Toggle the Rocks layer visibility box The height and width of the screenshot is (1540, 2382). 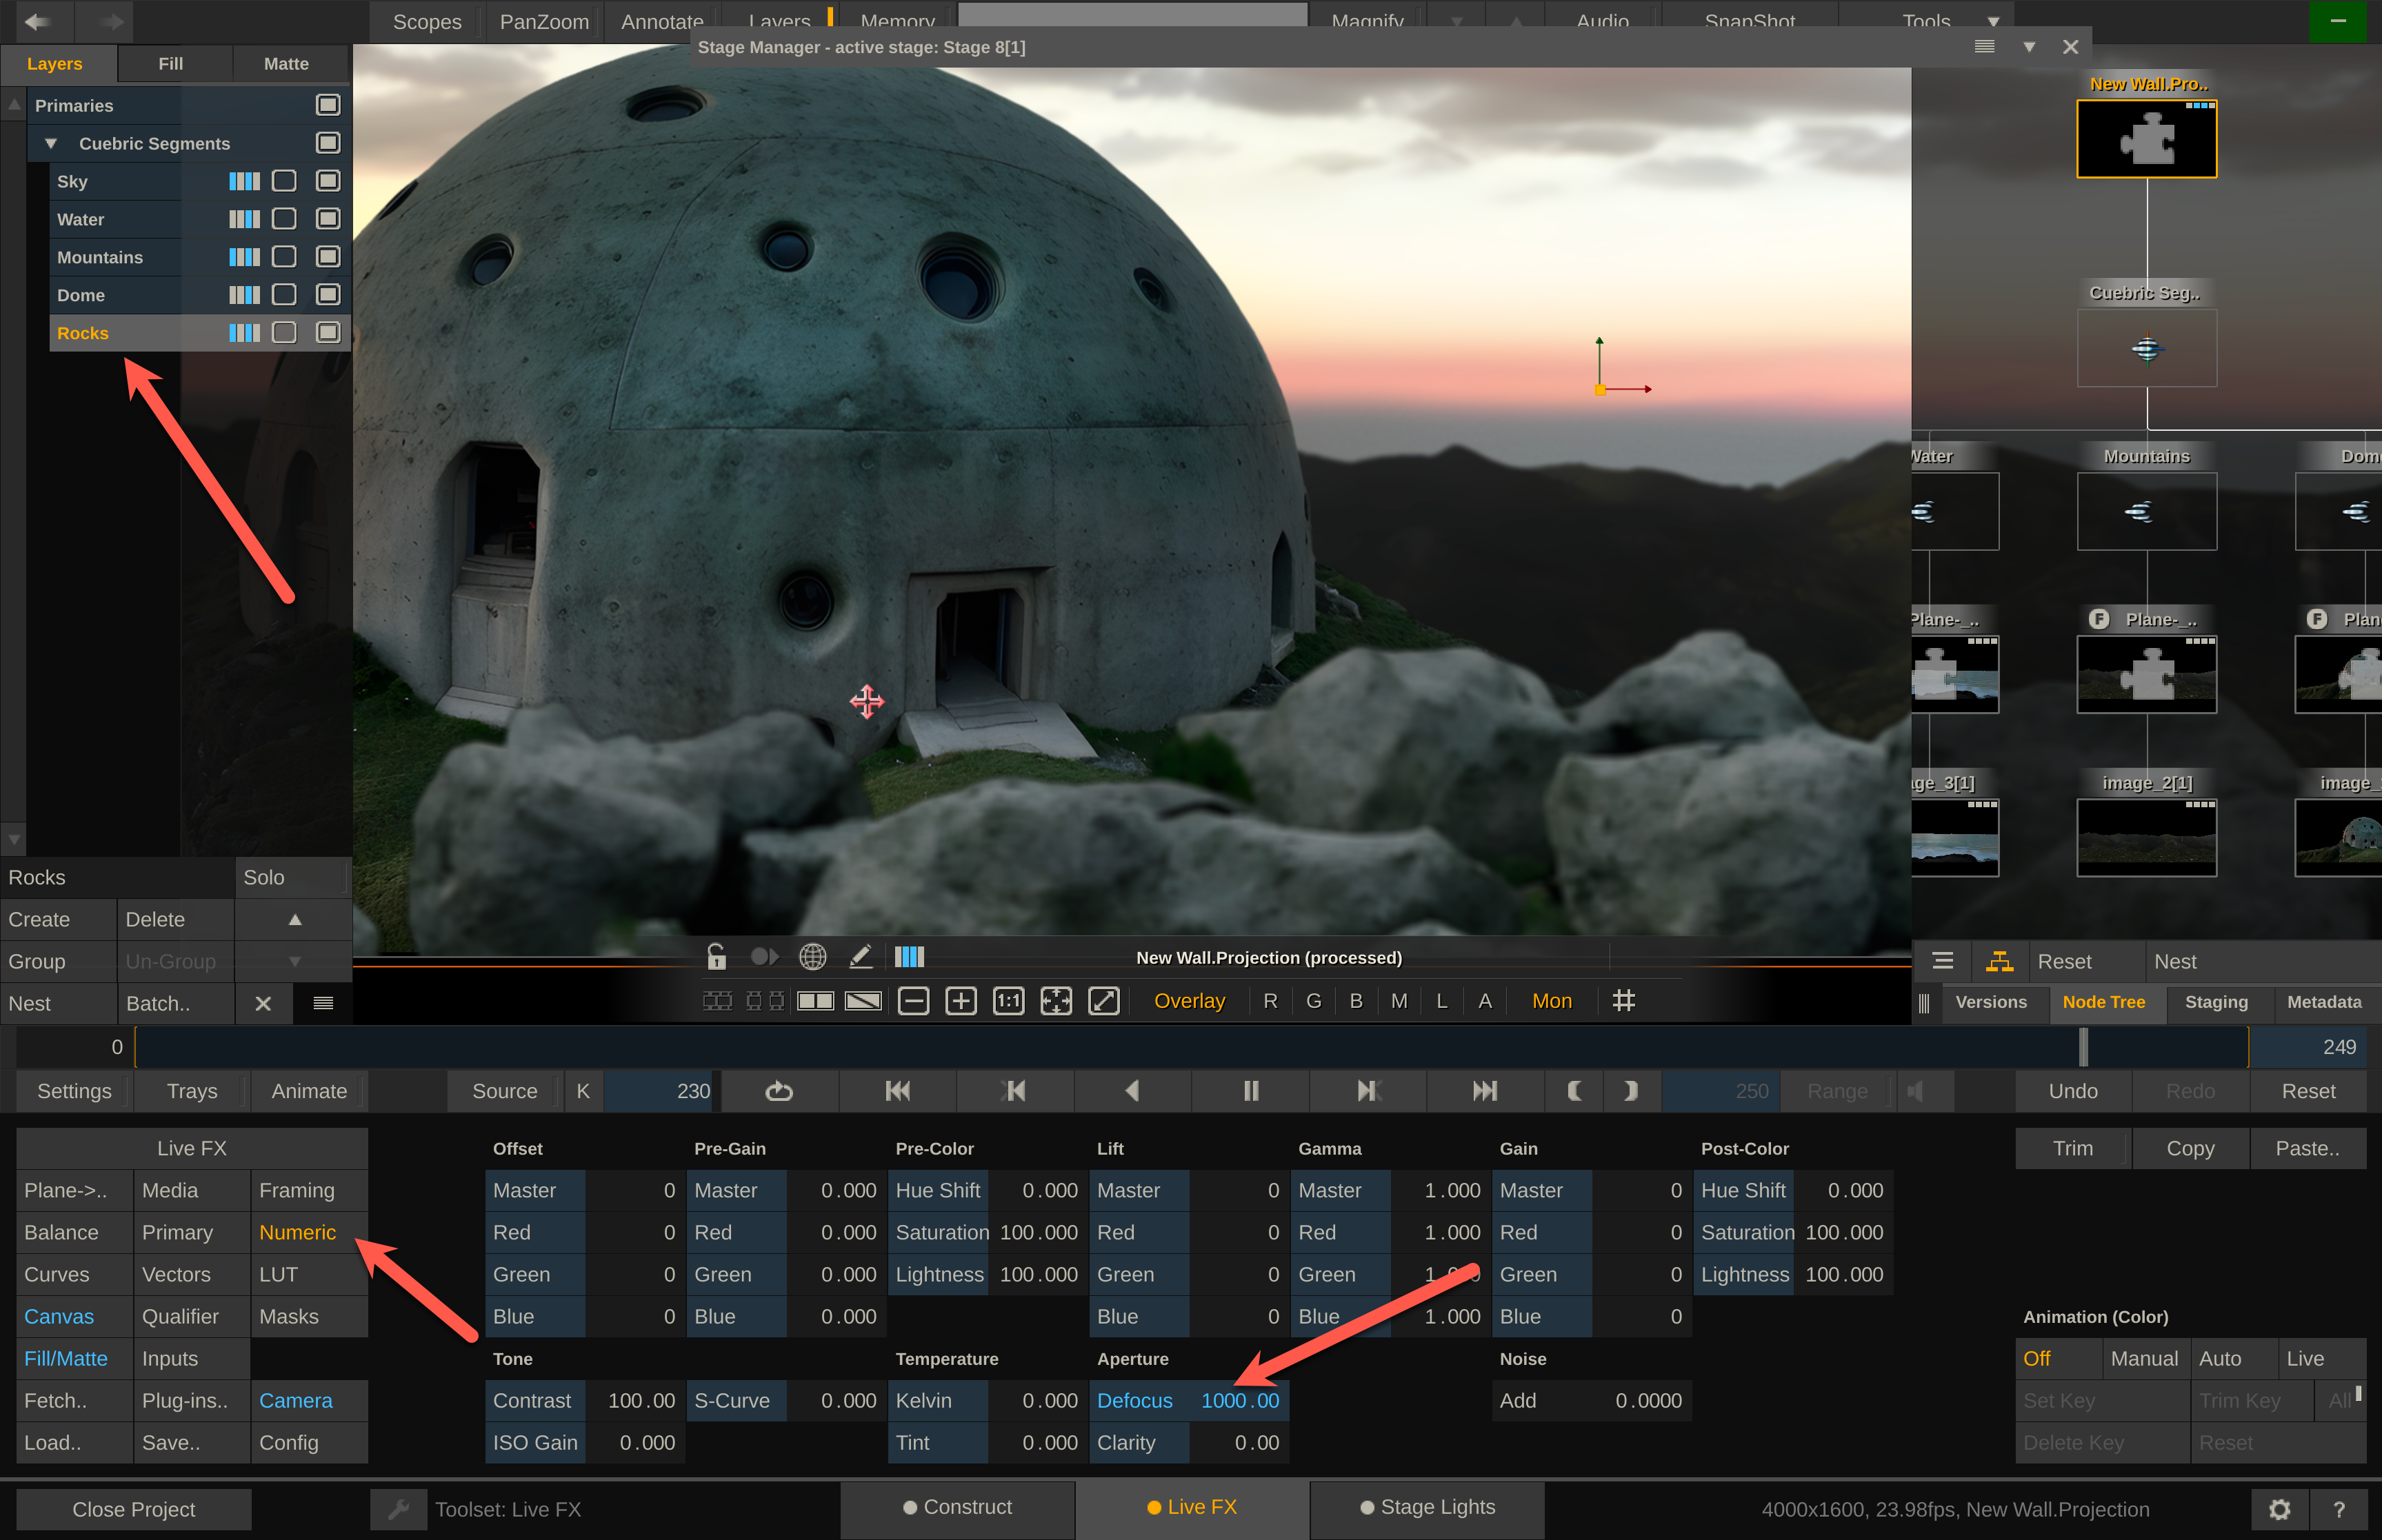(327, 333)
